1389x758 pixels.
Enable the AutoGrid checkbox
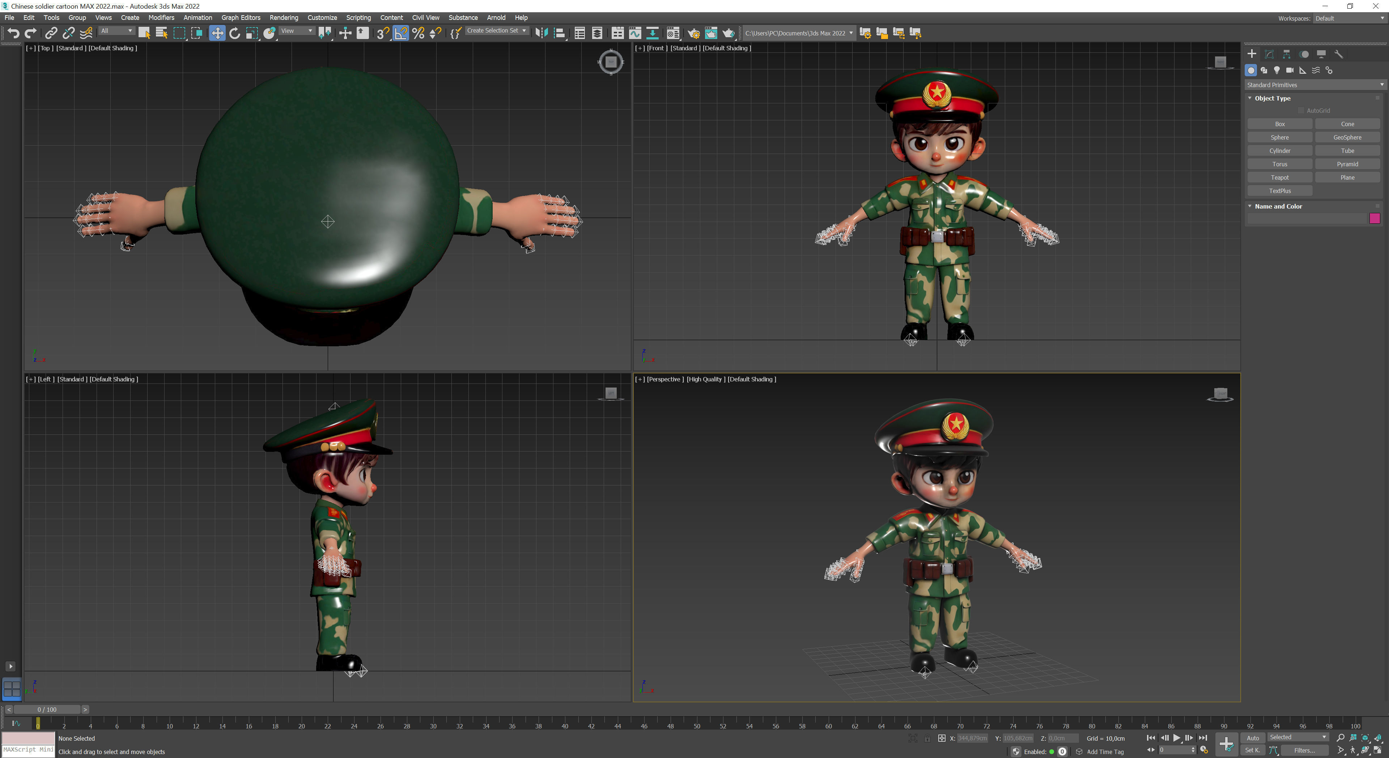point(1301,111)
